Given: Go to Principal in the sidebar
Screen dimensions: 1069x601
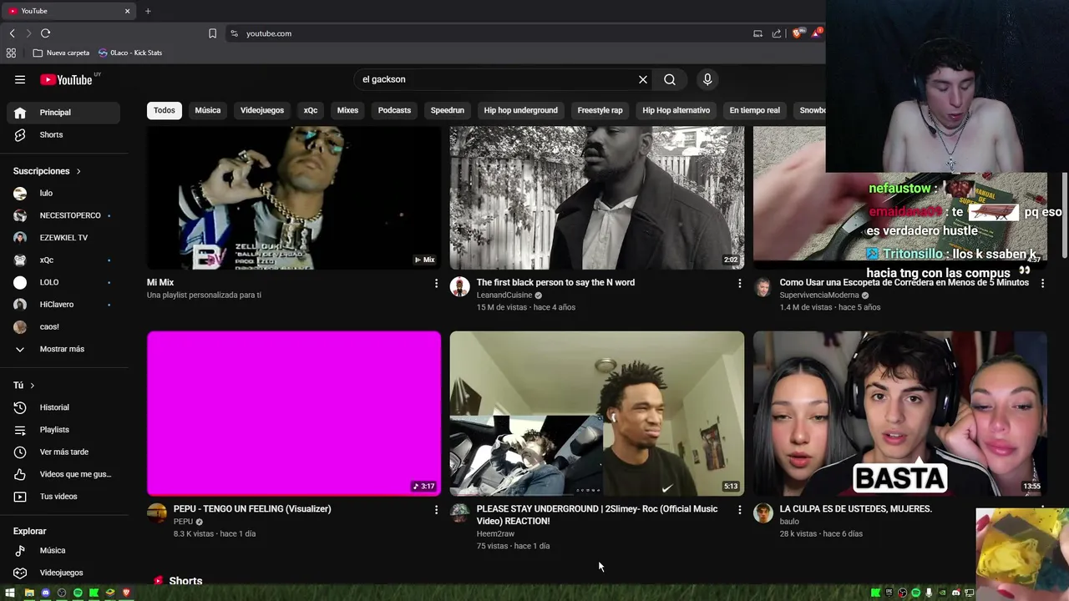Looking at the screenshot, I should 63,113.
